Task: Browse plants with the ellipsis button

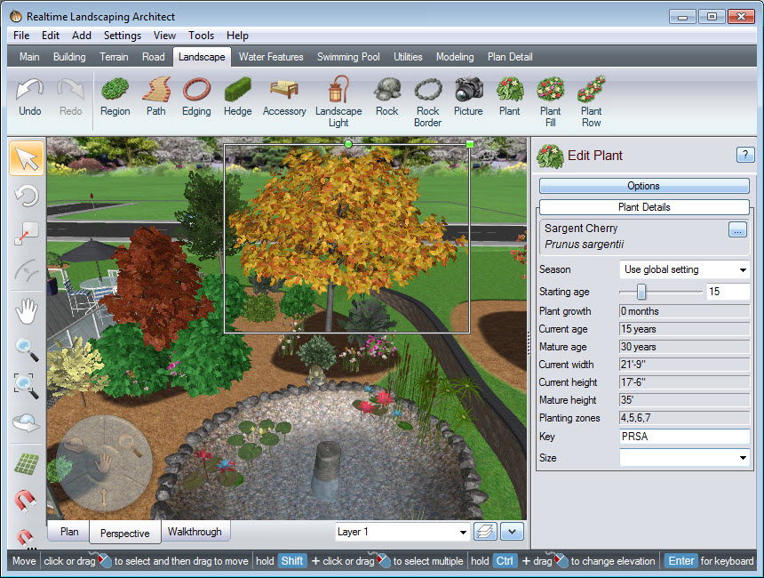Action: [x=737, y=229]
